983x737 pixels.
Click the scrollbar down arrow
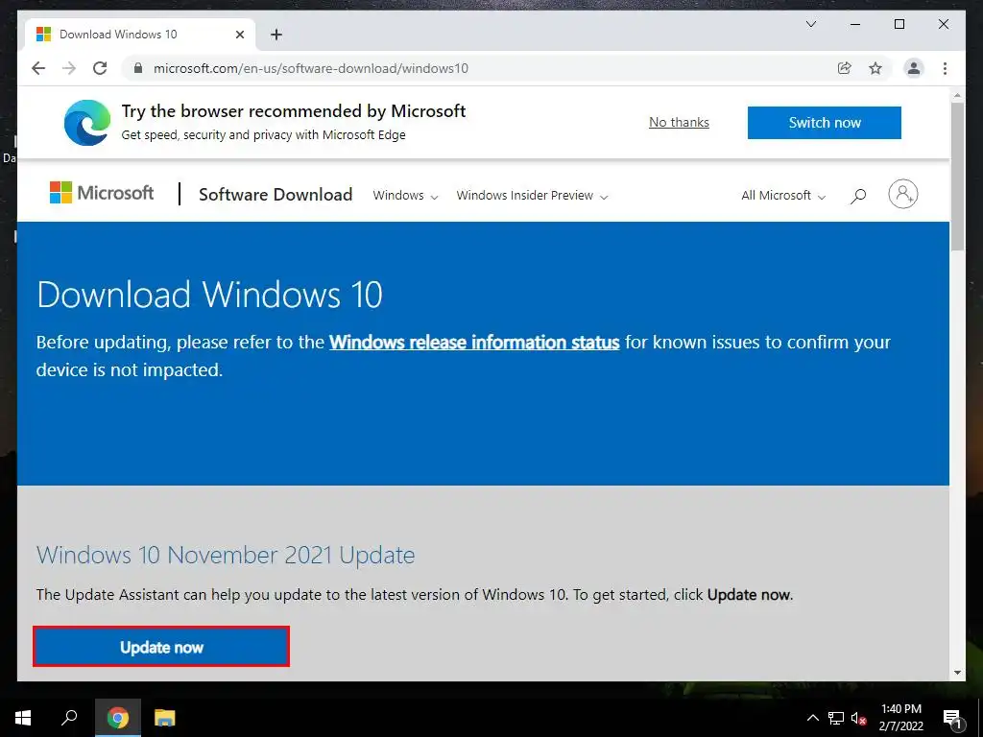point(957,673)
